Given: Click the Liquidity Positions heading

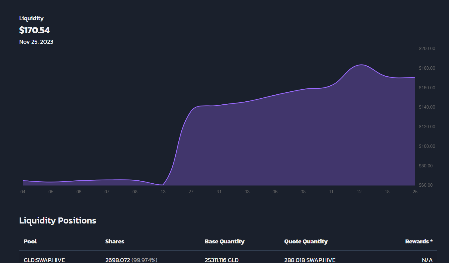Looking at the screenshot, I should pyautogui.click(x=58, y=220).
